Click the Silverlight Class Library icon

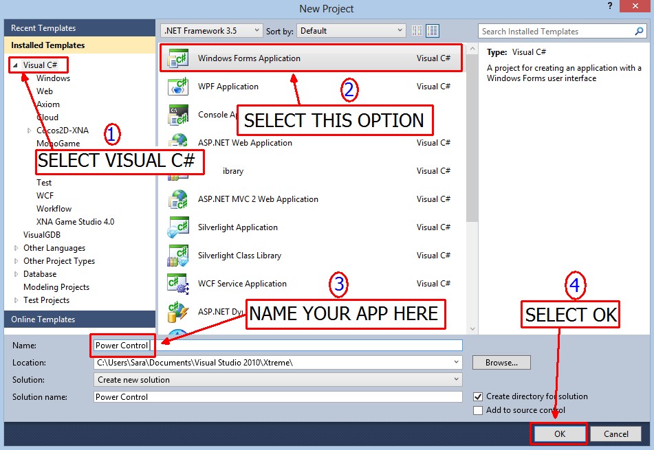[178, 256]
